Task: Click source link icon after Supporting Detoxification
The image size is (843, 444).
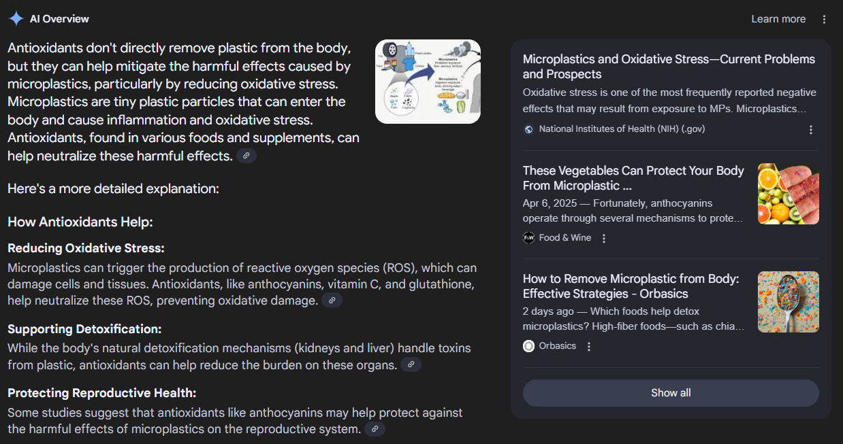Action: coord(411,364)
